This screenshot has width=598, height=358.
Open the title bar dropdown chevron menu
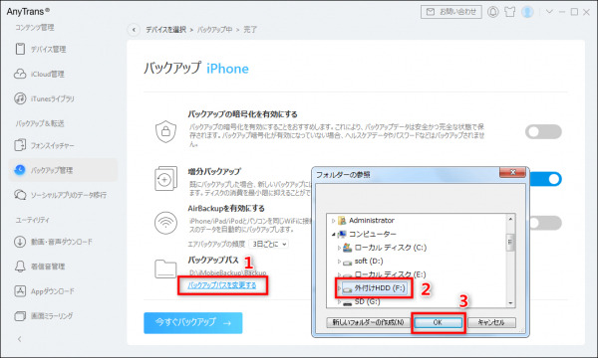coord(549,11)
